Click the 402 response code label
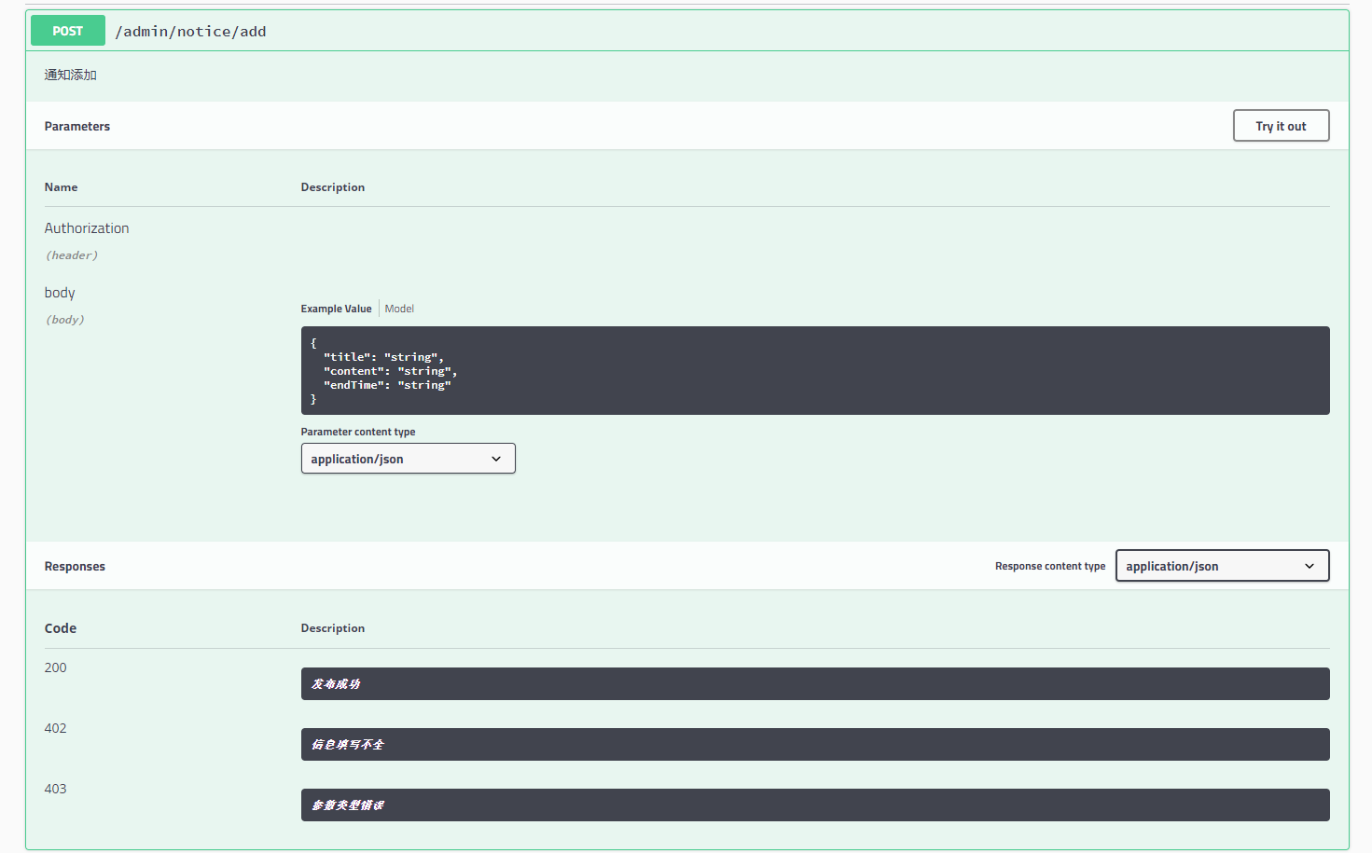This screenshot has width=1372, height=853. coord(55,728)
